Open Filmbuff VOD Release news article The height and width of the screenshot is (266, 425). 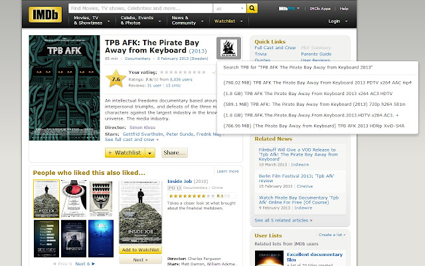click(x=298, y=154)
